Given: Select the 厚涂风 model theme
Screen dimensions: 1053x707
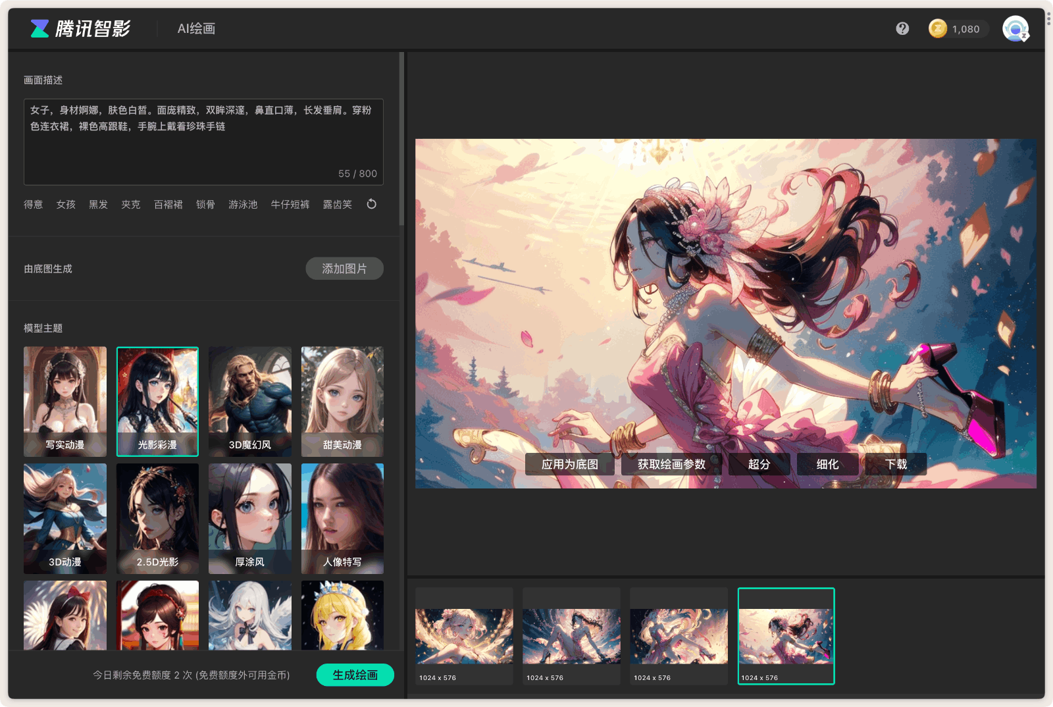Looking at the screenshot, I should click(249, 518).
